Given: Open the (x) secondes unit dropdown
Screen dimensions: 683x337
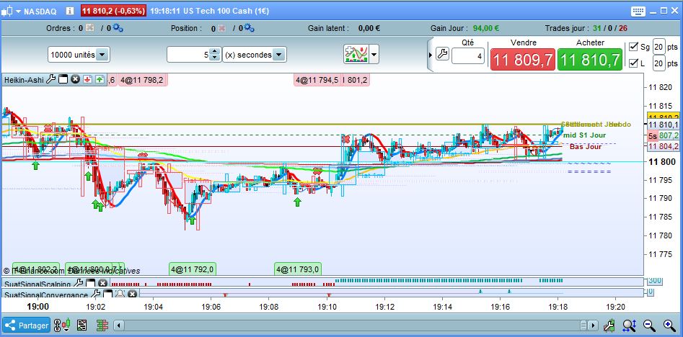Looking at the screenshot, I should click(254, 55).
